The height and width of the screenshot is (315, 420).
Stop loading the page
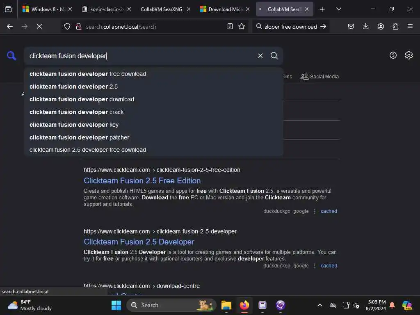point(39,26)
